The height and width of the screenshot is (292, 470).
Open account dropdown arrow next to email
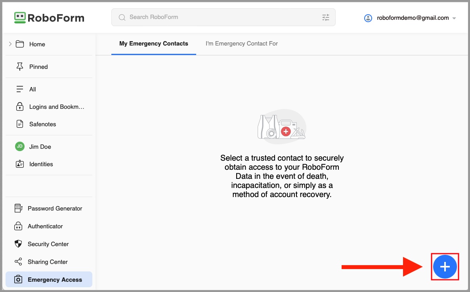454,18
